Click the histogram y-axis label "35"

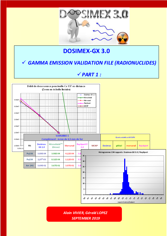click(x=84, y=156)
